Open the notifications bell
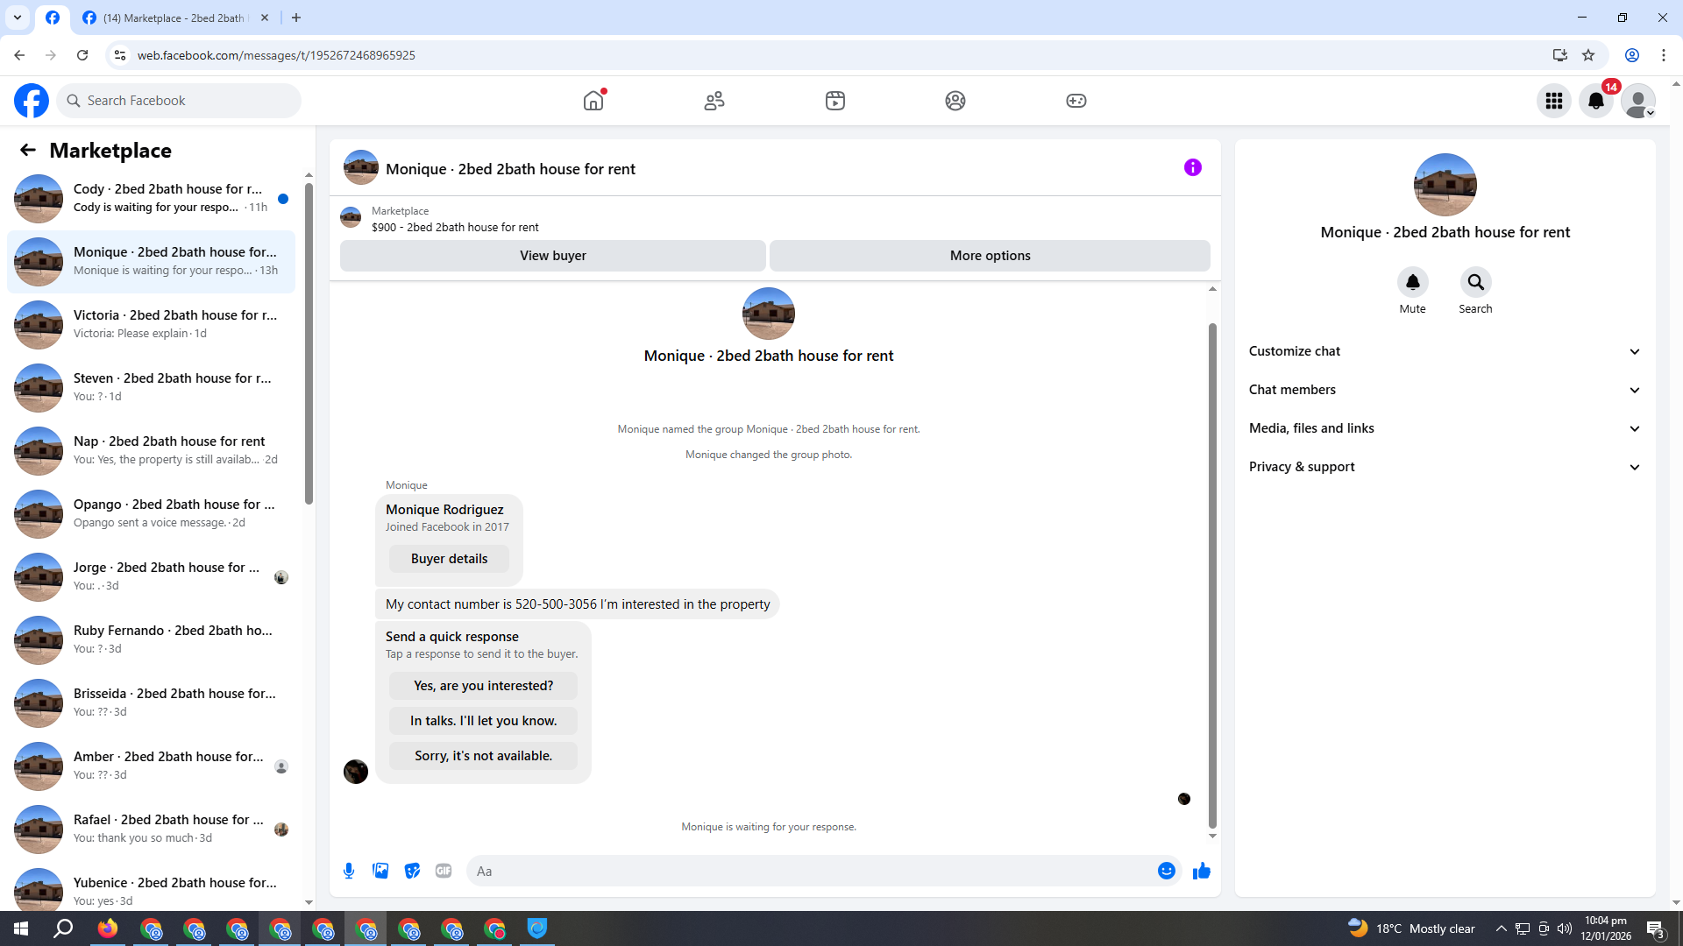 [x=1595, y=101]
